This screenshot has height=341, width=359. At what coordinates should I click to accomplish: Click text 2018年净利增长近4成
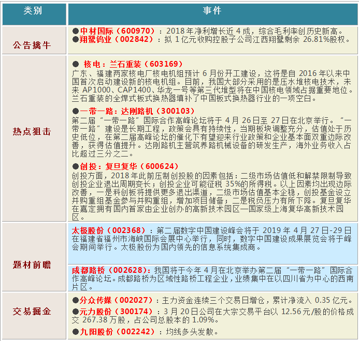coord(208,31)
